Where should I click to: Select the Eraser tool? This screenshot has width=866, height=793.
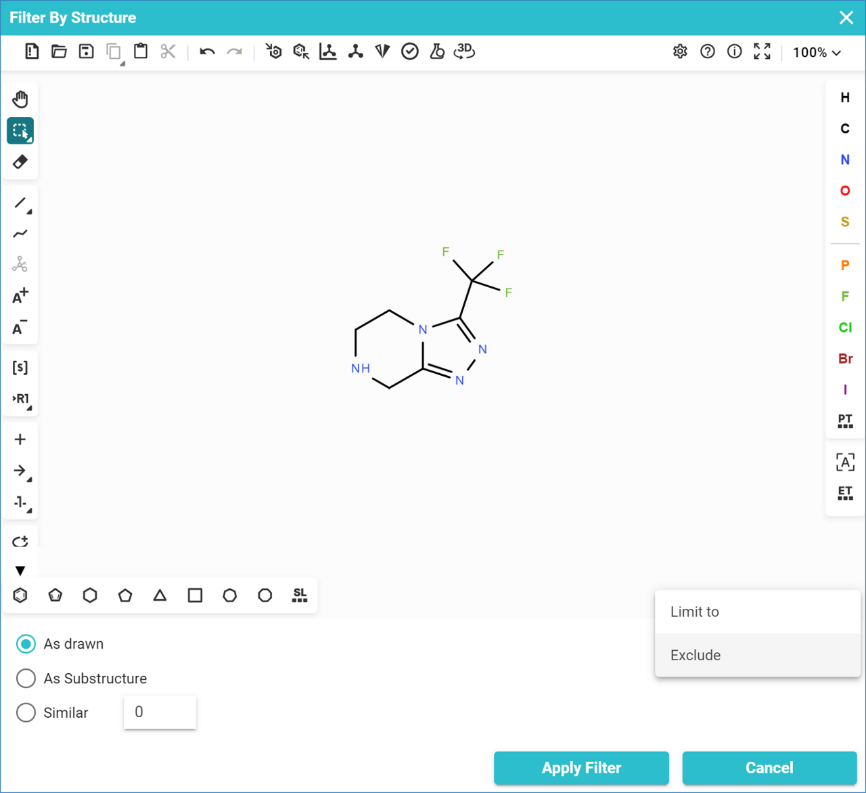(x=20, y=162)
